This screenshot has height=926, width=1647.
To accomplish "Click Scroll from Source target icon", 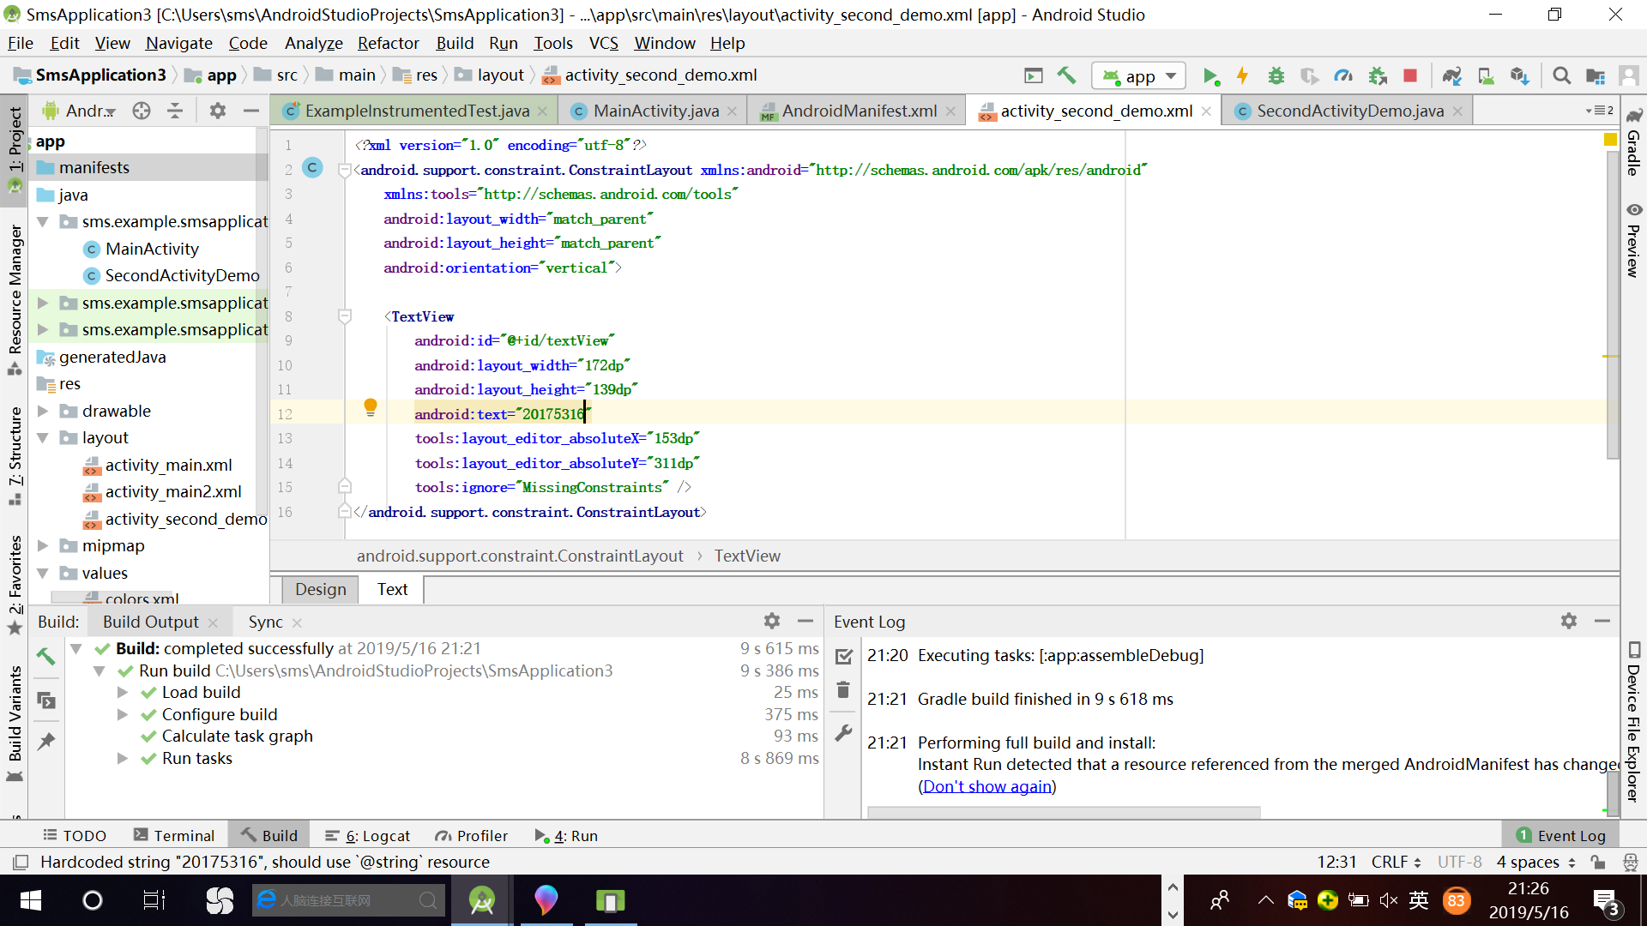I will tap(142, 111).
